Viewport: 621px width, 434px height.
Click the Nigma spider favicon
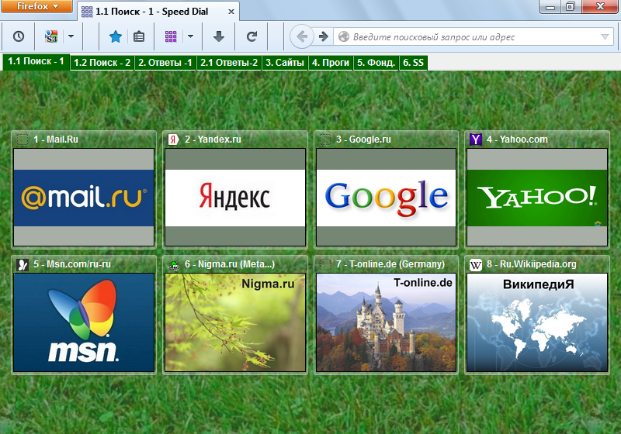tap(173, 265)
